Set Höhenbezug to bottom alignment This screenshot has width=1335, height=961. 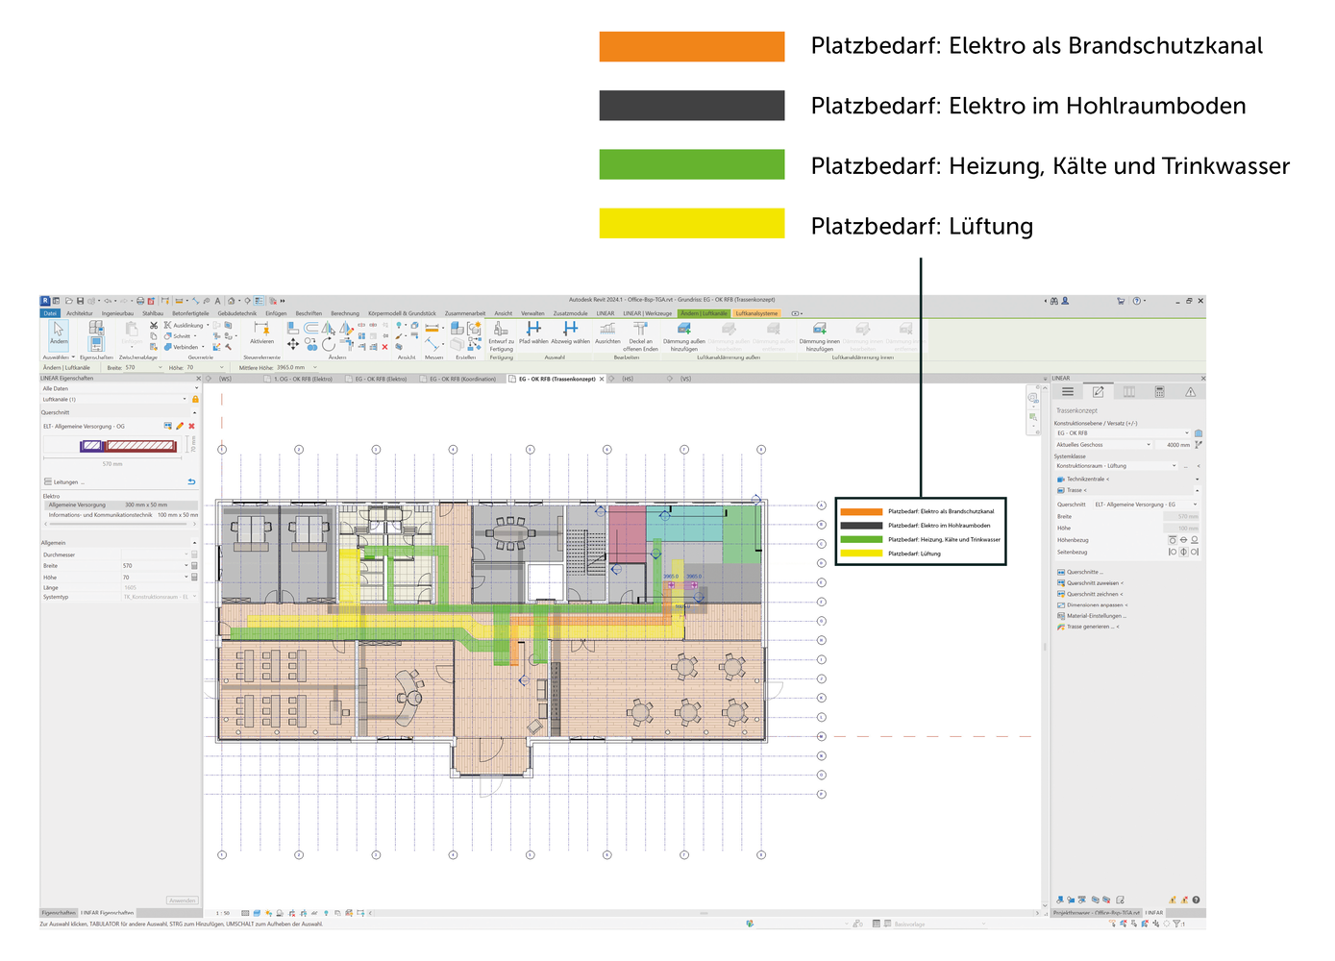[x=1195, y=540]
